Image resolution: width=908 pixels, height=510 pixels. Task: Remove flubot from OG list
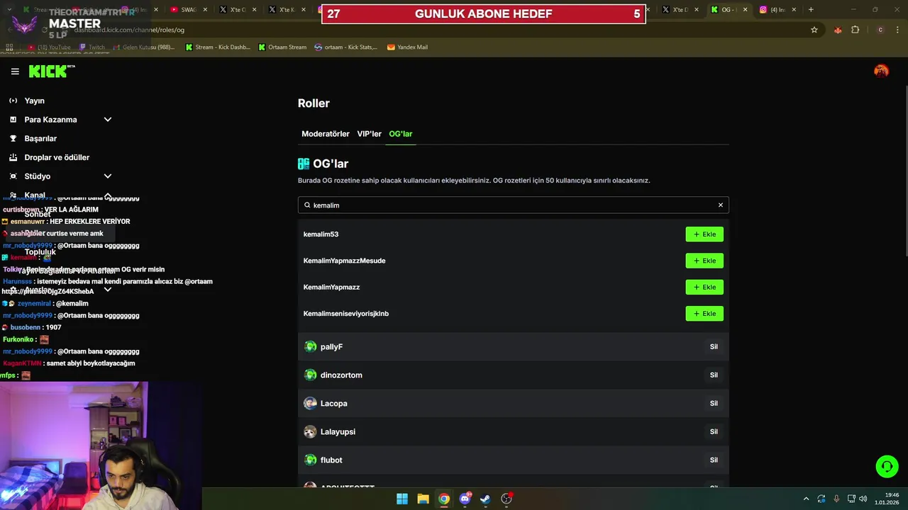coord(714,460)
